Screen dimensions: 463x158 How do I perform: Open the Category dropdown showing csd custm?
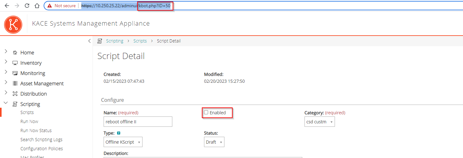coord(320,122)
